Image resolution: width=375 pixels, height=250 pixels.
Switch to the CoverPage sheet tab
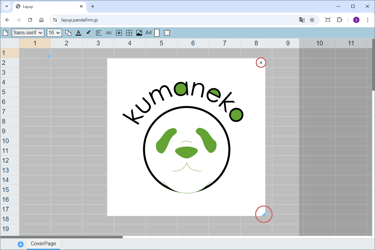pyautogui.click(x=43, y=244)
